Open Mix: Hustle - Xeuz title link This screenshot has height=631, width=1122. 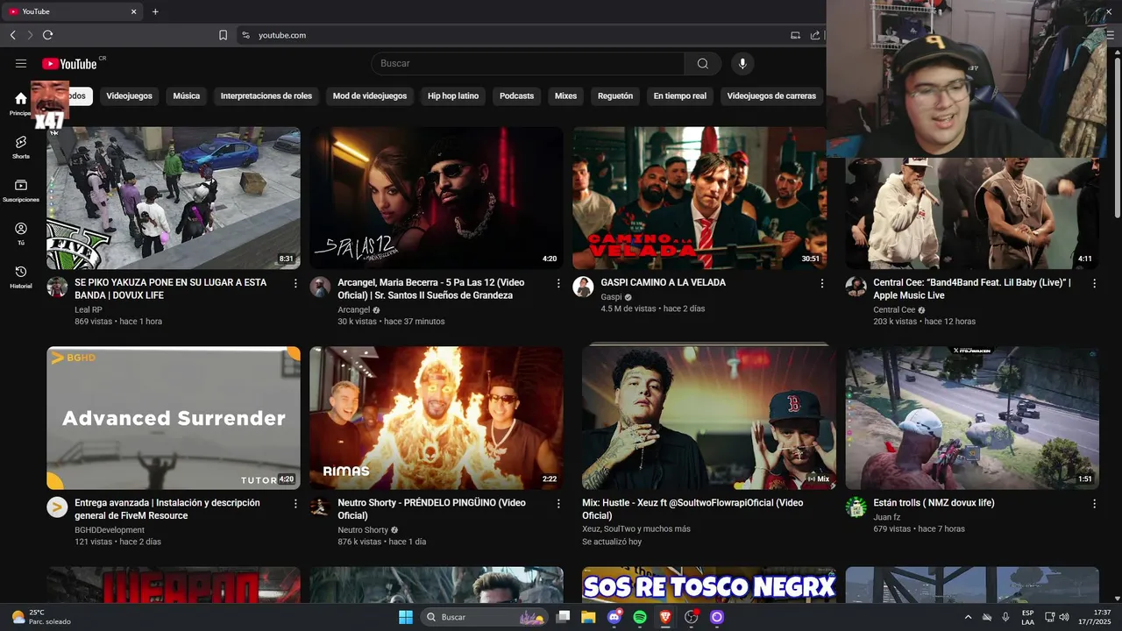click(x=692, y=508)
